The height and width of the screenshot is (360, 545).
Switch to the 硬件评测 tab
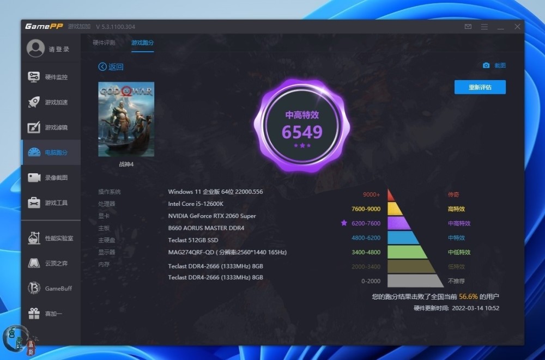[104, 42]
